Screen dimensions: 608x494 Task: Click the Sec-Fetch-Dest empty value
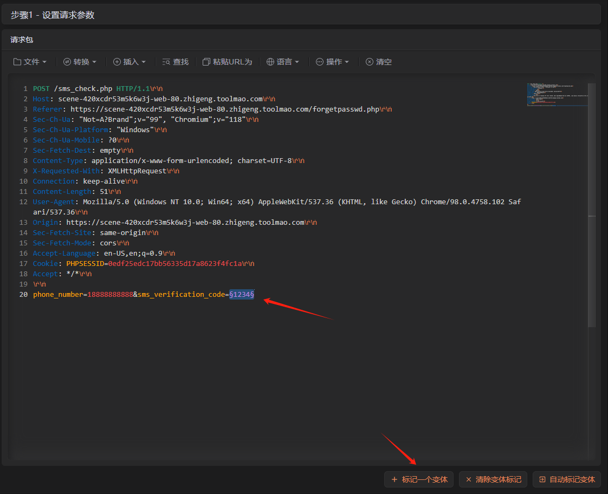pos(110,151)
